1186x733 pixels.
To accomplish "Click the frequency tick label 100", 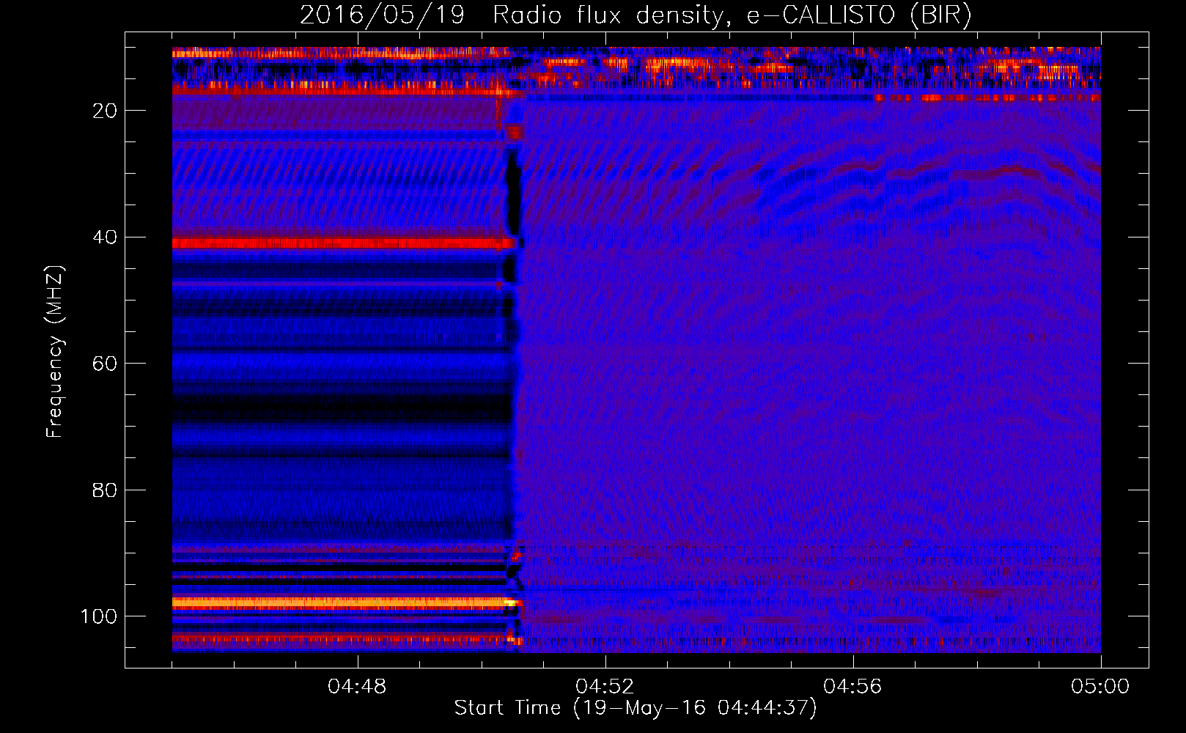I will (99, 616).
